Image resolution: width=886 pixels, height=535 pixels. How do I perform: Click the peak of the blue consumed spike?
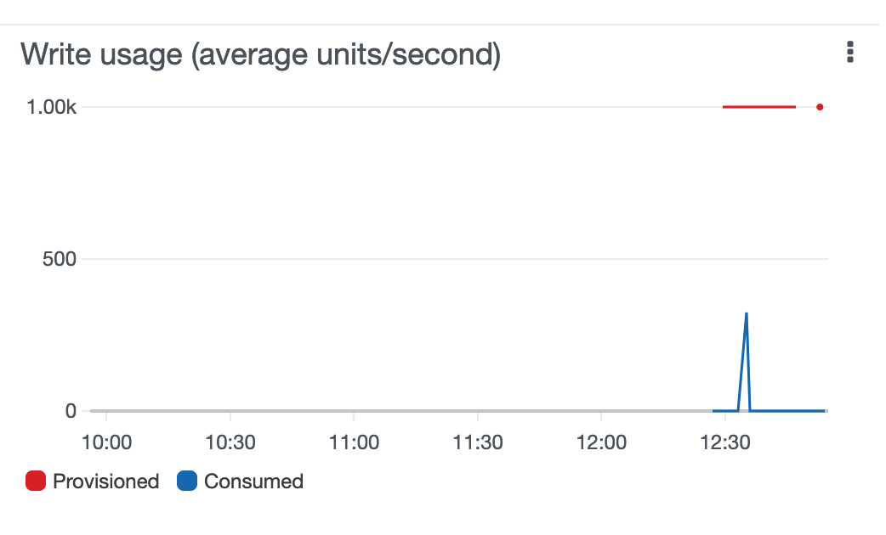747,314
